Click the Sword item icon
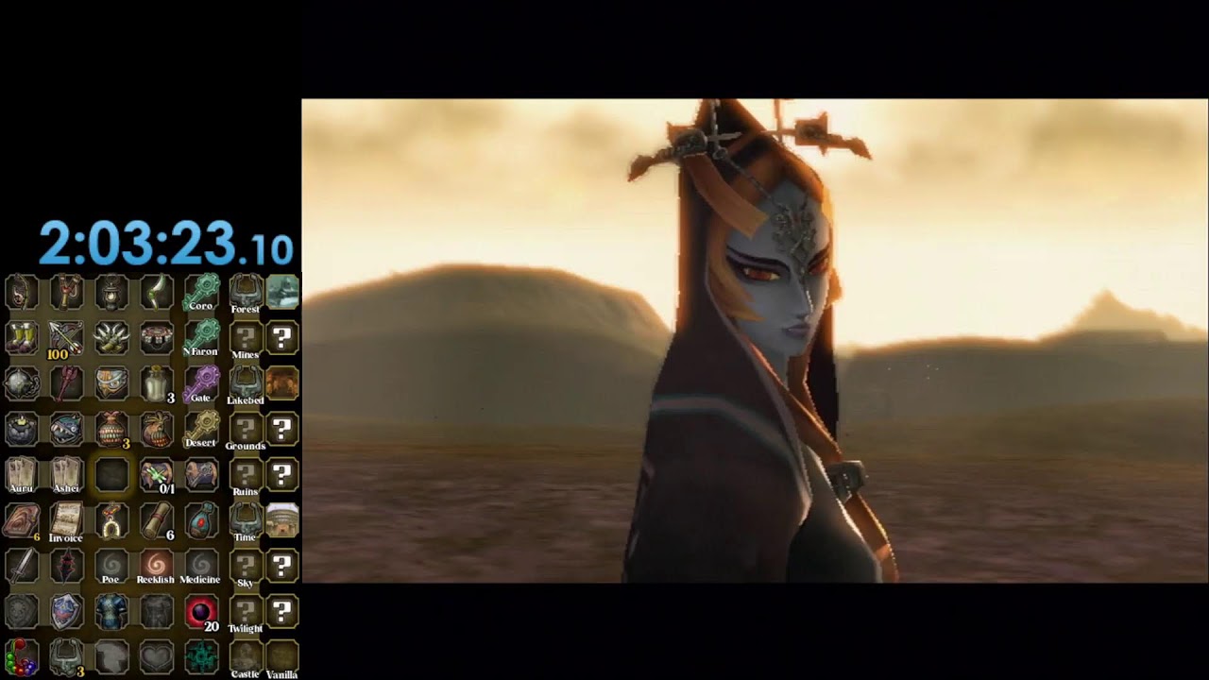Image resolution: width=1209 pixels, height=680 pixels. coord(21,565)
